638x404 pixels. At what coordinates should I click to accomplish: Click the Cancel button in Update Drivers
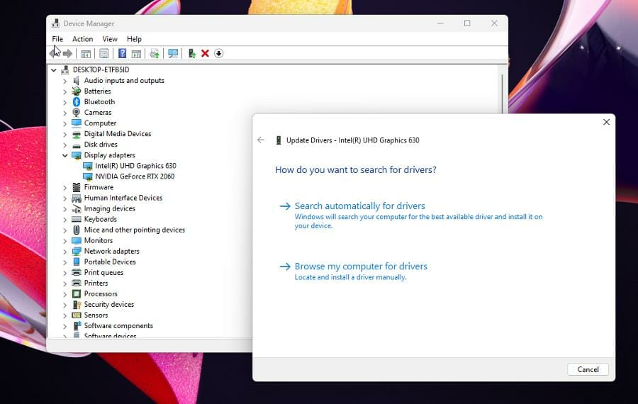click(x=588, y=369)
